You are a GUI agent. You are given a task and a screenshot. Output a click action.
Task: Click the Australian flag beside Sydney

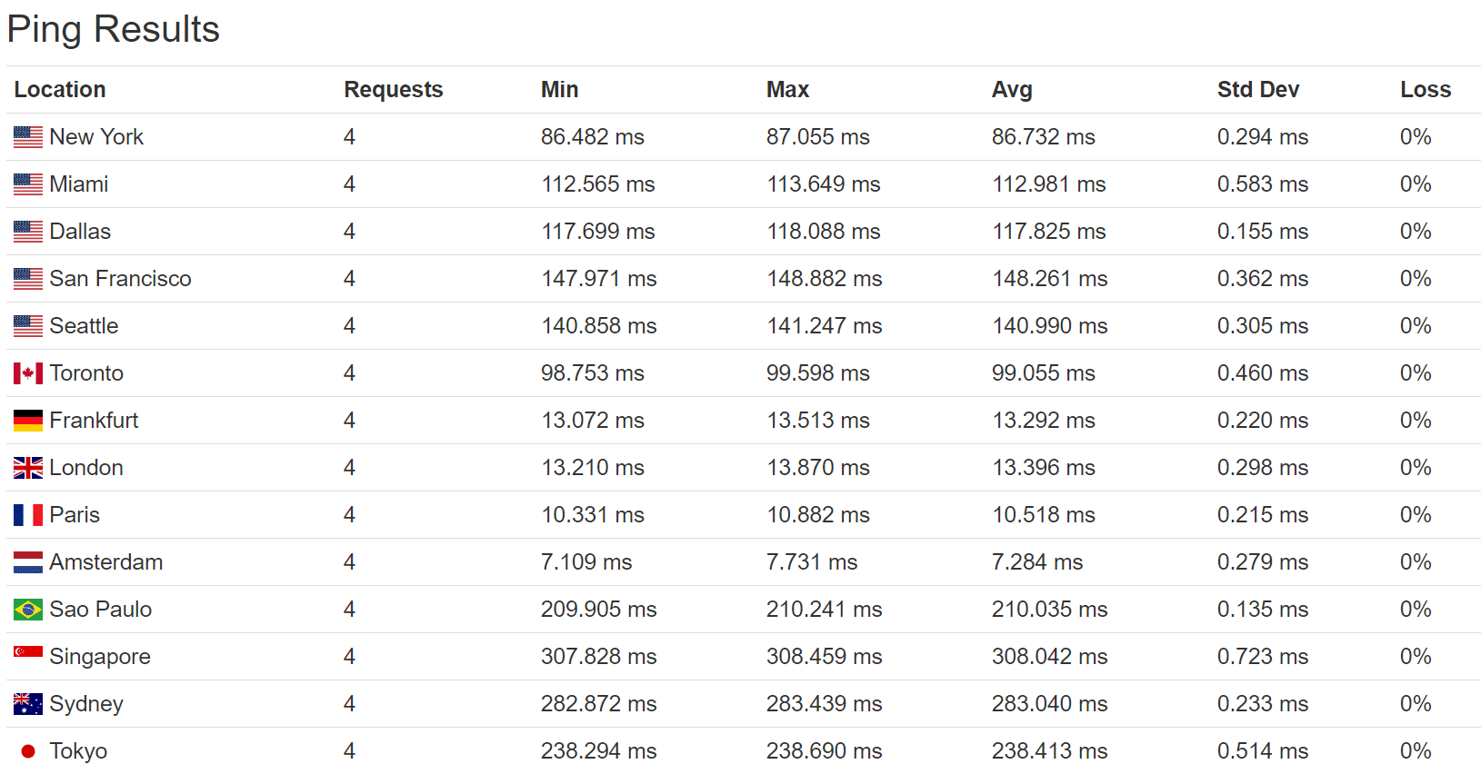pyautogui.click(x=28, y=704)
